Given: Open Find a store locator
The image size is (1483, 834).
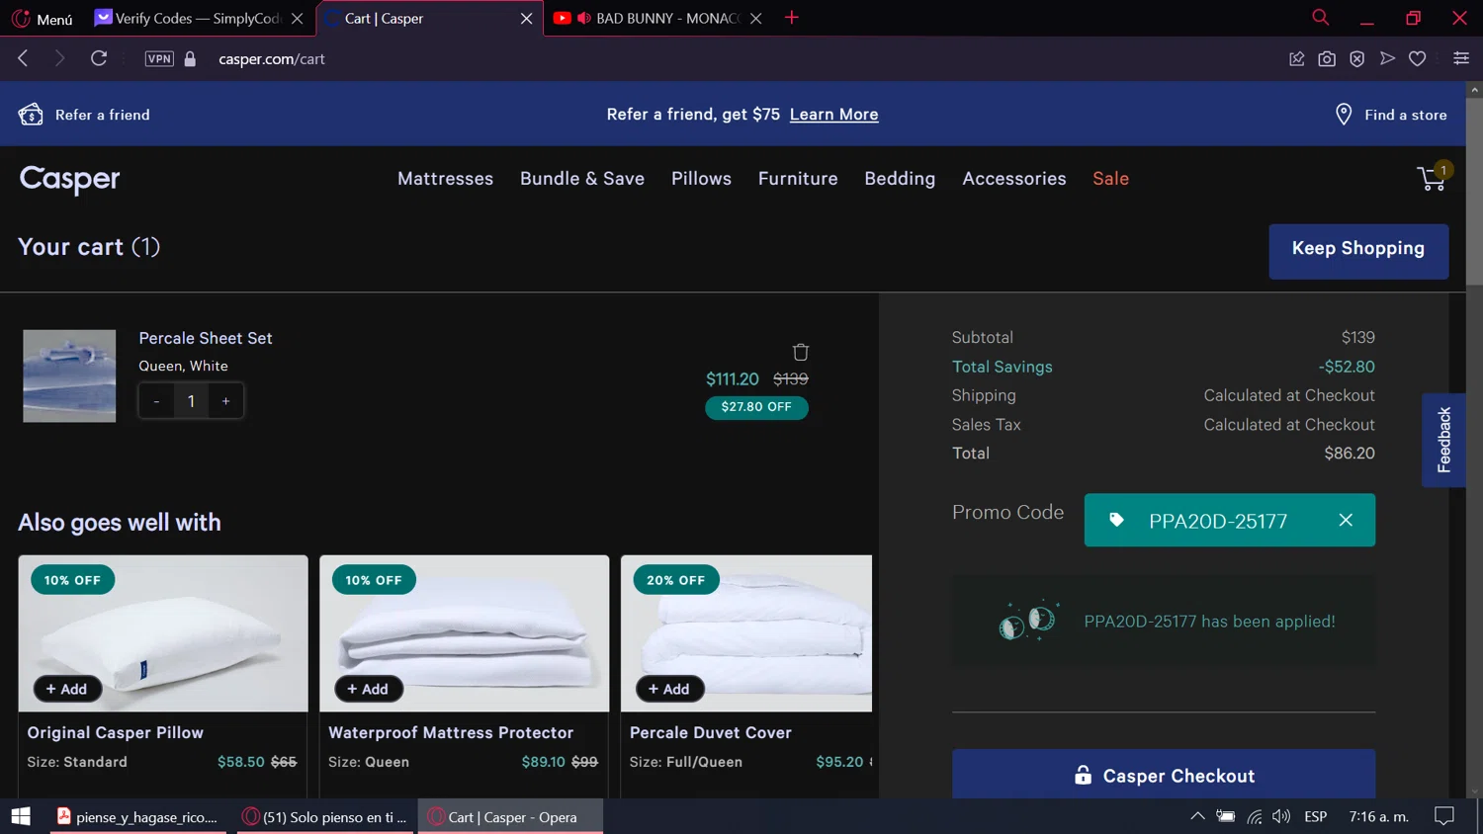Looking at the screenshot, I should point(1391,115).
